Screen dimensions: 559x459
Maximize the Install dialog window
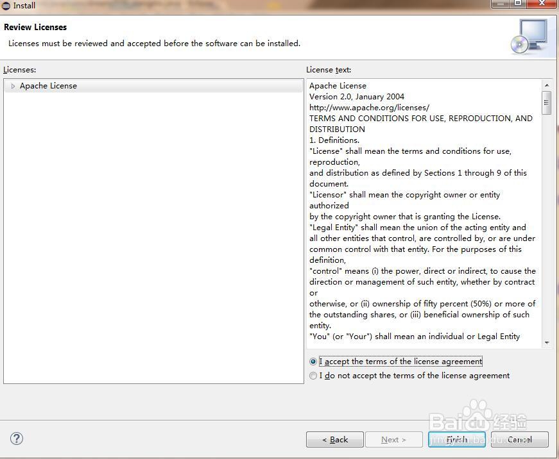coord(518,3)
